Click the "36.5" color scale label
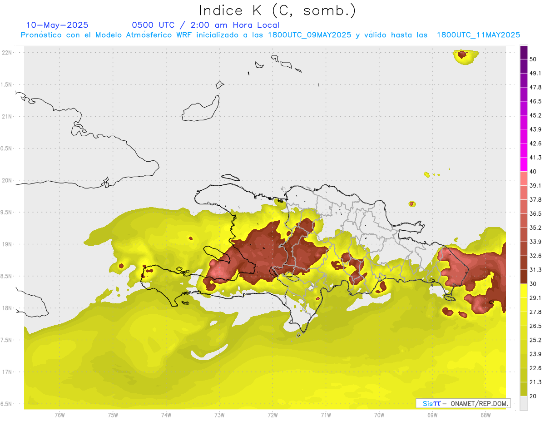Image resolution: width=545 pixels, height=421 pixels. click(x=535, y=213)
